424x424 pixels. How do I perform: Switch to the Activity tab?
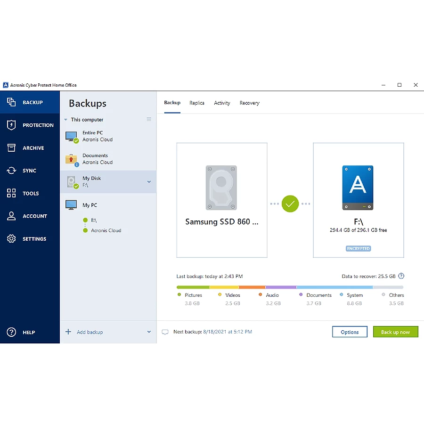click(x=222, y=103)
